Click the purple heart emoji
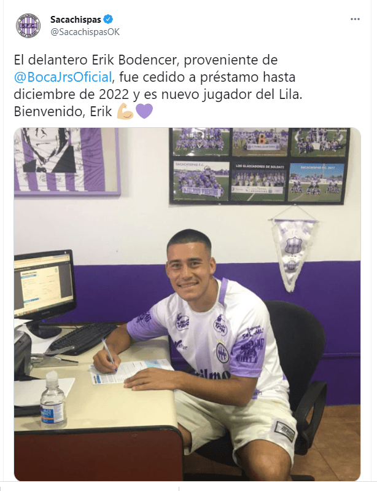The image size is (377, 491). 144,111
